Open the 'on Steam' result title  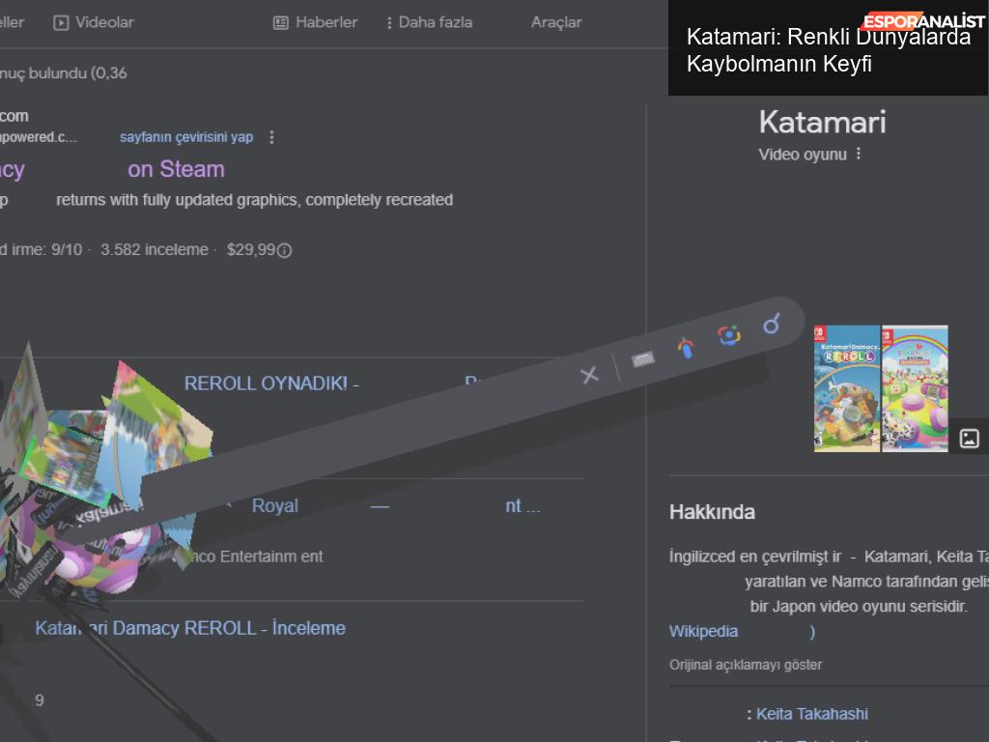(x=176, y=169)
